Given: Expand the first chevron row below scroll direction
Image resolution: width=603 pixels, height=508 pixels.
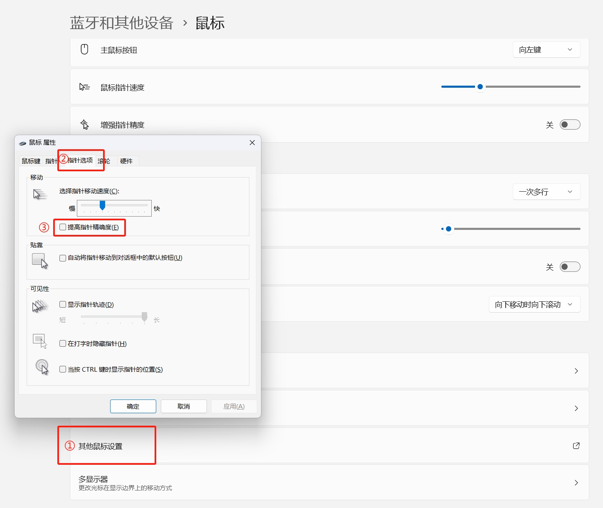Looking at the screenshot, I should pyautogui.click(x=576, y=371).
